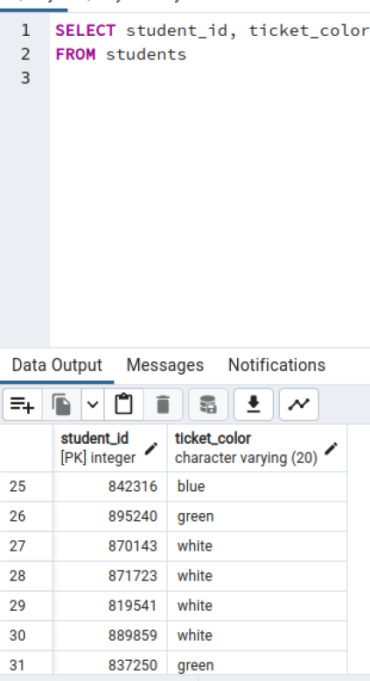Click the Delete trash icon
The height and width of the screenshot is (681, 370).
(x=163, y=404)
